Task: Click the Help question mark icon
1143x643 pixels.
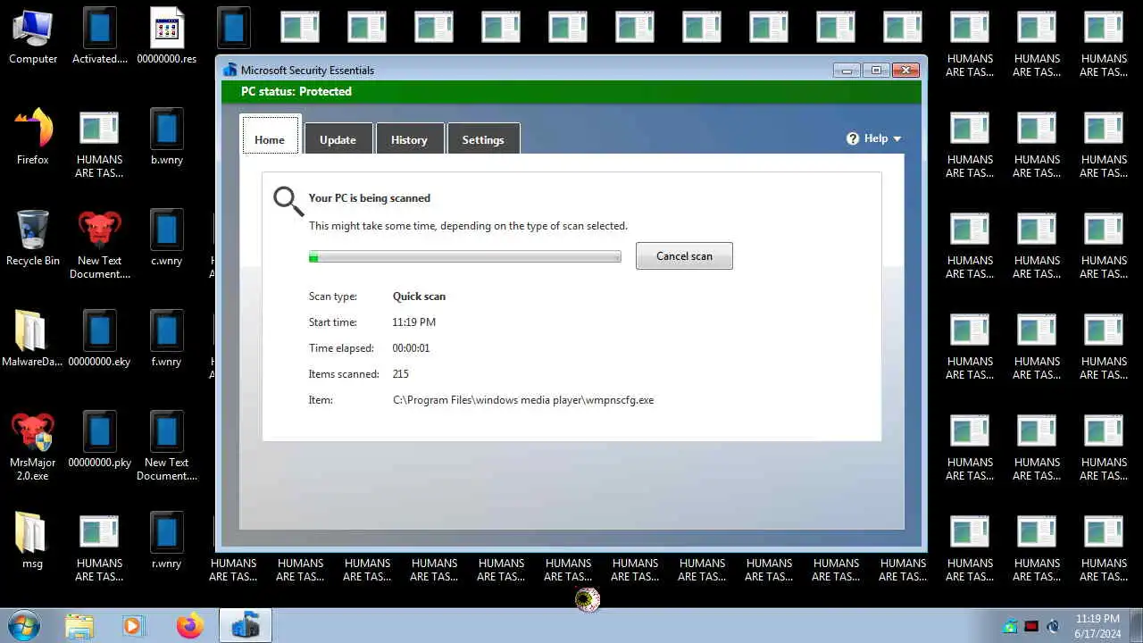Action: (853, 138)
